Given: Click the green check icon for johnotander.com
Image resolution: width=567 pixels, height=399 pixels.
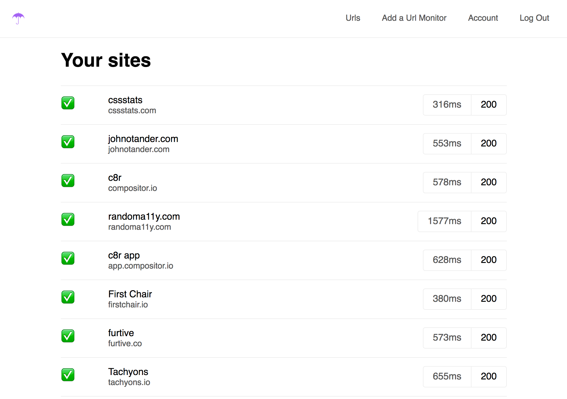Looking at the screenshot, I should click(x=68, y=142).
